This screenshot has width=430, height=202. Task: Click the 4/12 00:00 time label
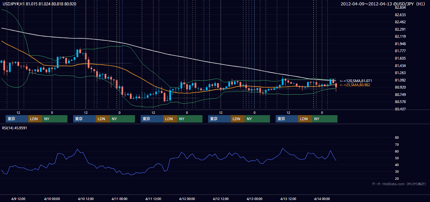coord(187,199)
